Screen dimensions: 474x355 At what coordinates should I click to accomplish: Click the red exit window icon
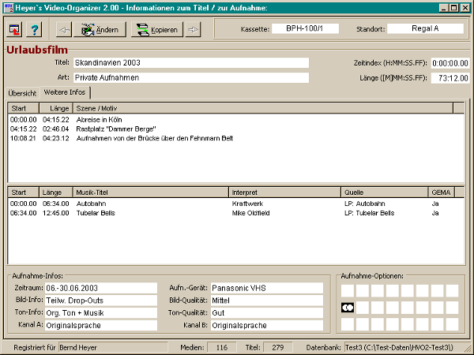point(15,30)
